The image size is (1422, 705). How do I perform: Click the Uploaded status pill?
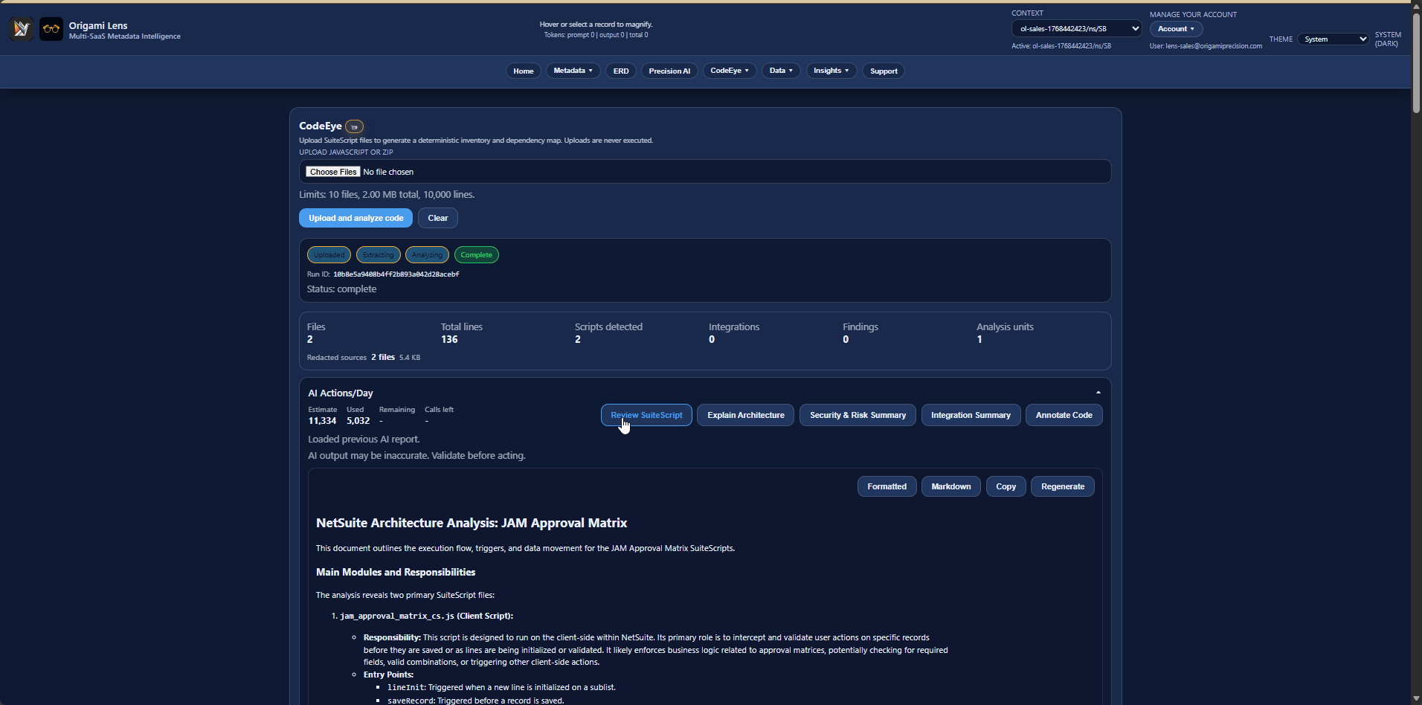(329, 255)
